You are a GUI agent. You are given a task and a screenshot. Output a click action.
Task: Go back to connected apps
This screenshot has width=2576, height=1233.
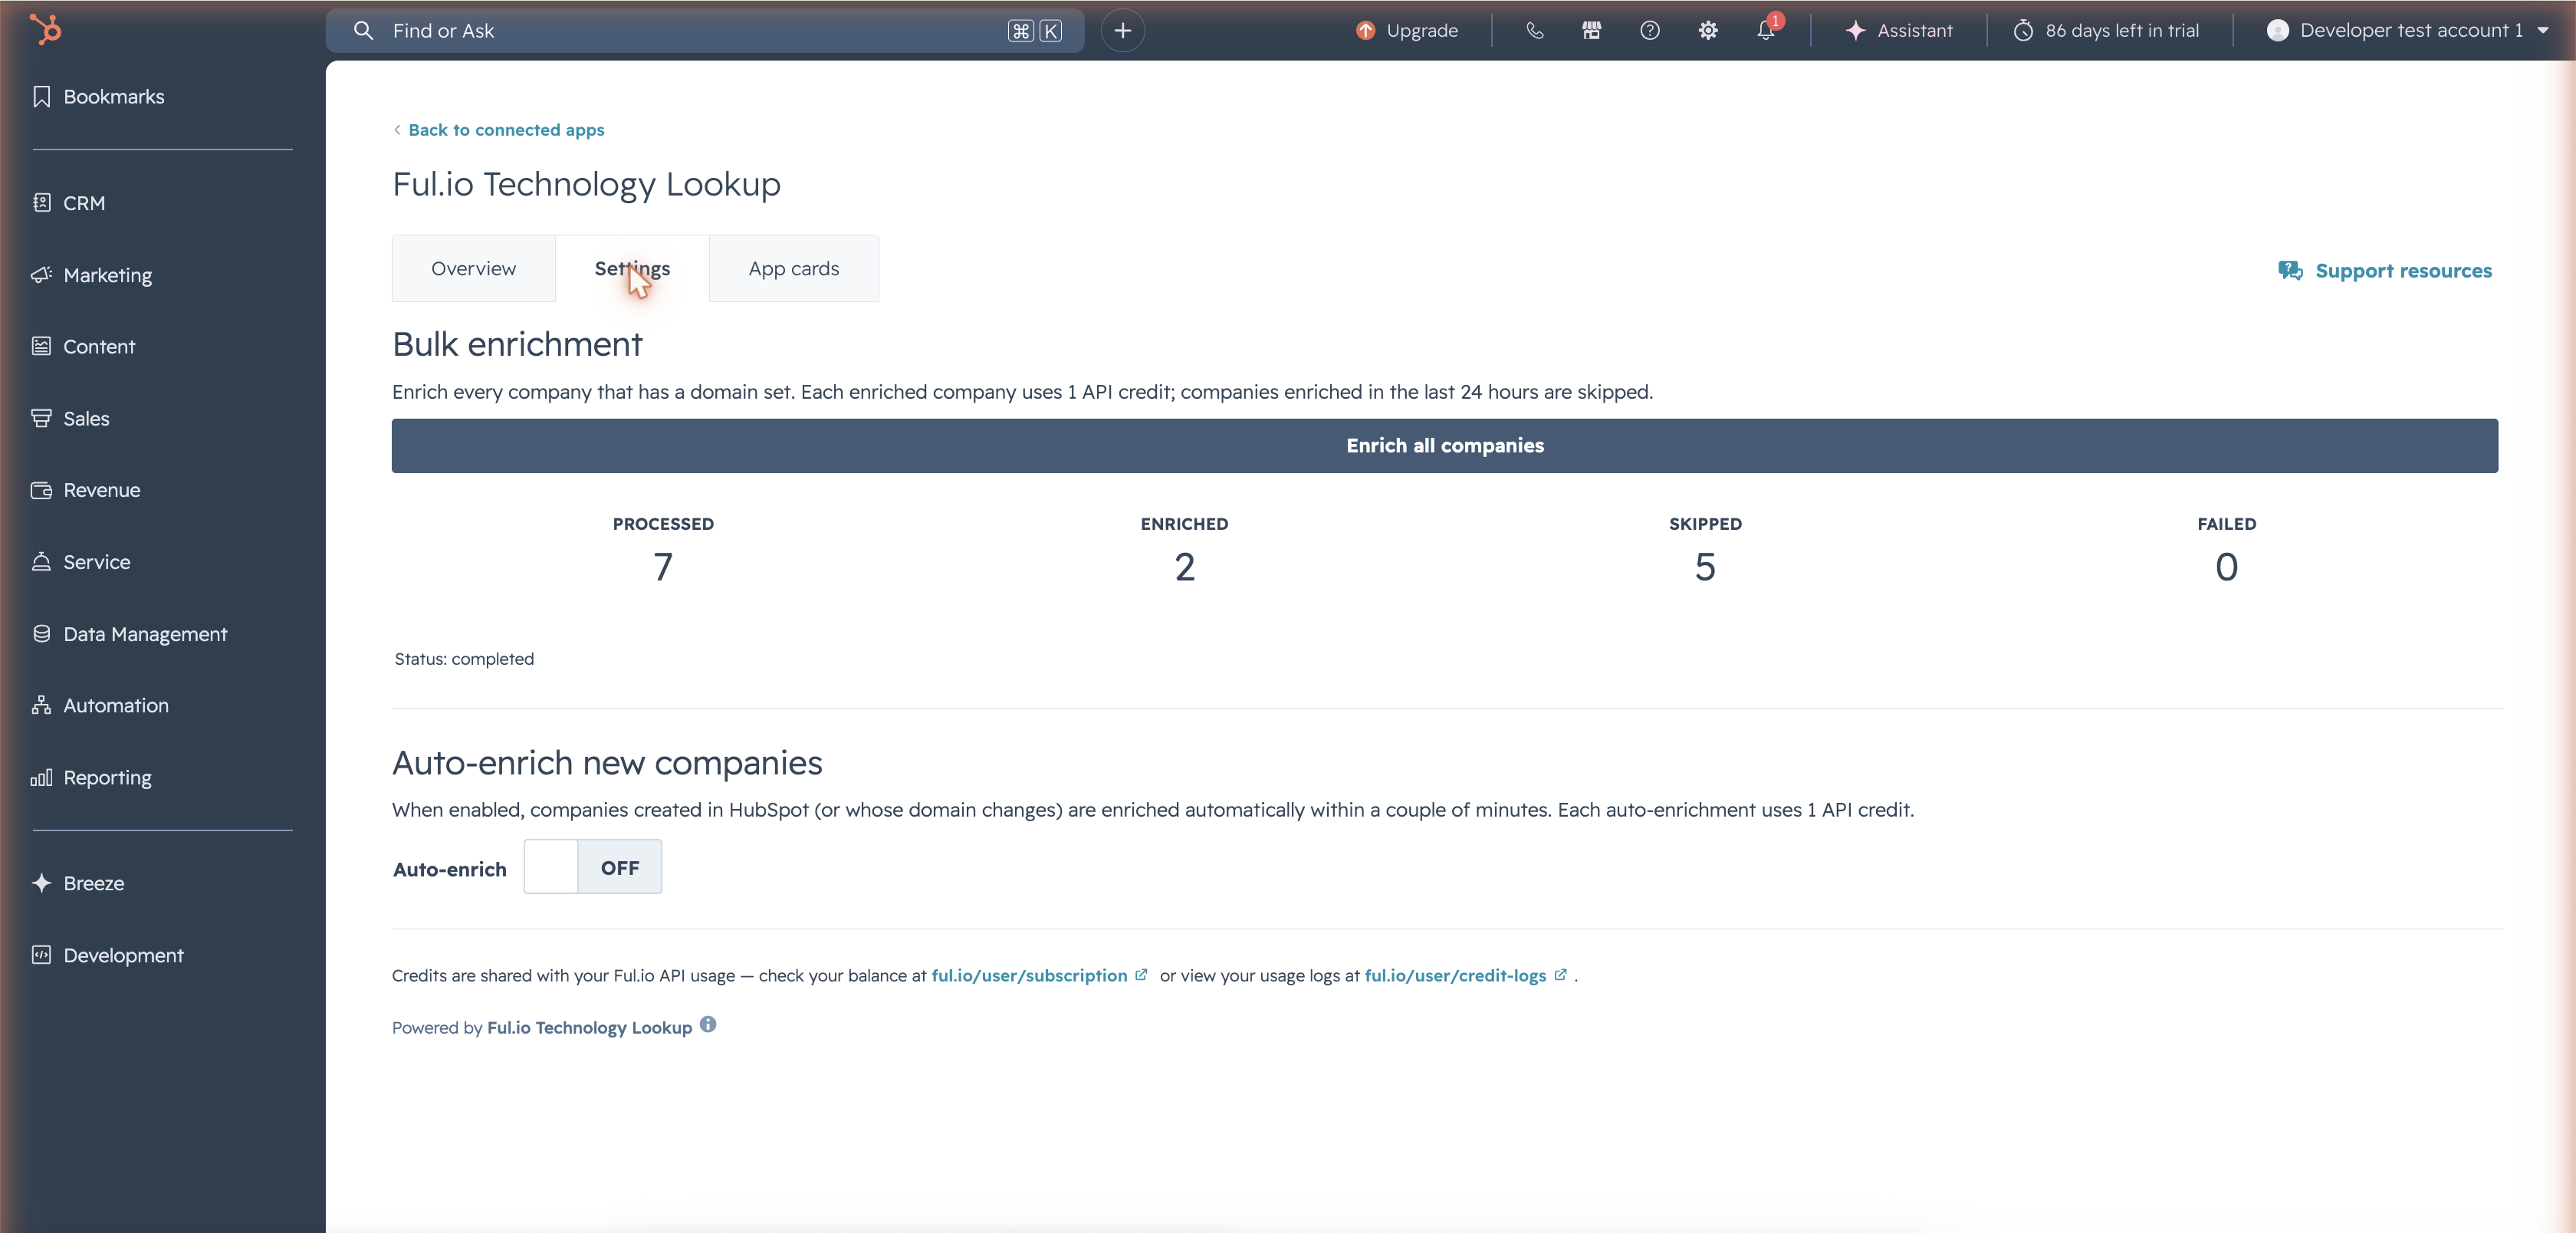[x=498, y=130]
